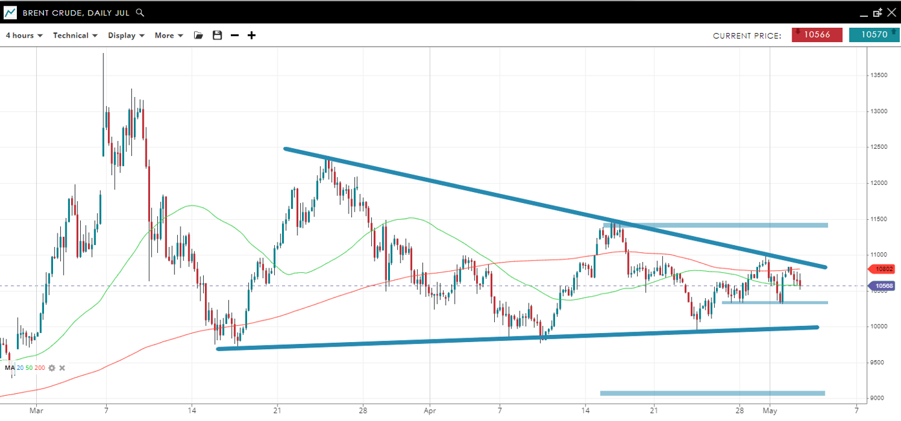Pop out the chart into a new window

(x=878, y=12)
